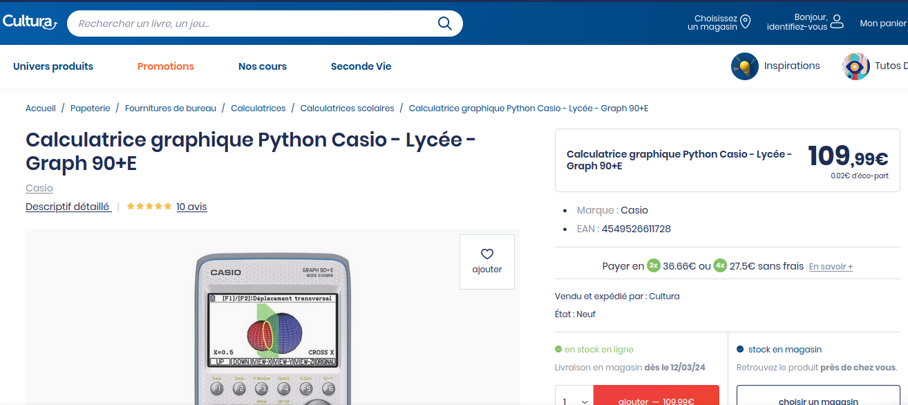Open Inspirations section
Screen dimensions: 908x405
(x=792, y=66)
